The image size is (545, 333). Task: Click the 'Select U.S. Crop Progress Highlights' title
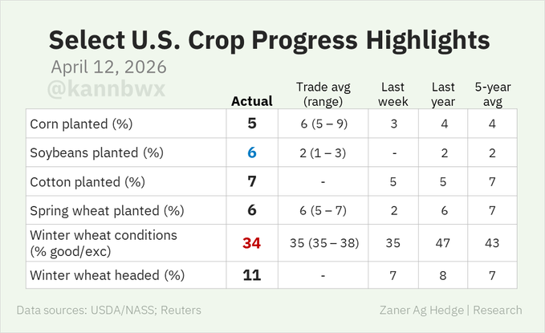(x=268, y=39)
